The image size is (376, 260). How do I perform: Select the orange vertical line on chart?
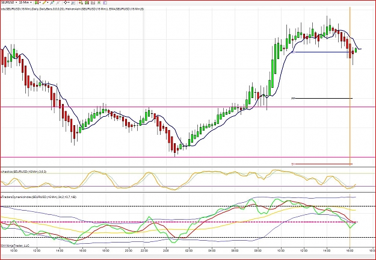click(x=350, y=86)
